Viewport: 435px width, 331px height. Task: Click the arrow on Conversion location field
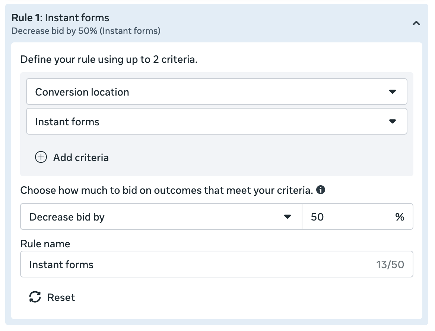pyautogui.click(x=392, y=92)
